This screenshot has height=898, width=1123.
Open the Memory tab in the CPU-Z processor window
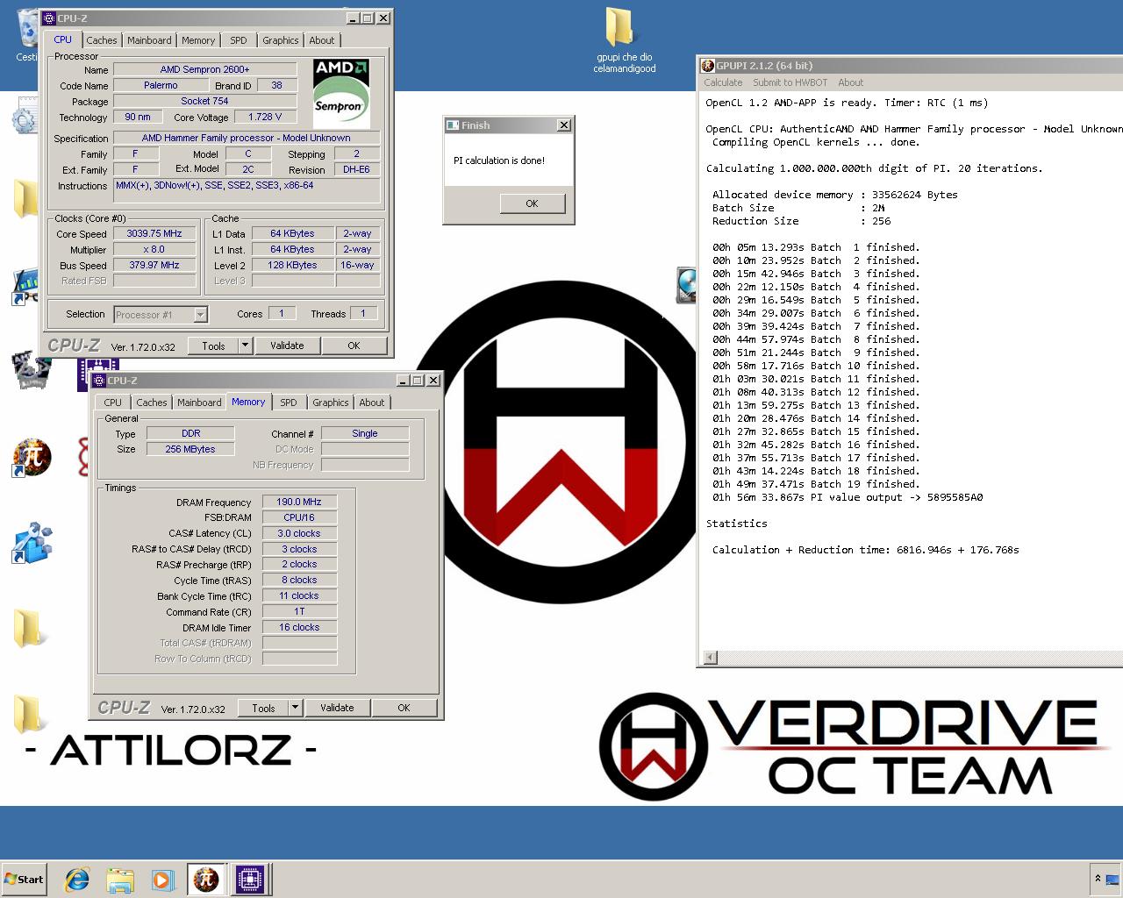pyautogui.click(x=198, y=40)
